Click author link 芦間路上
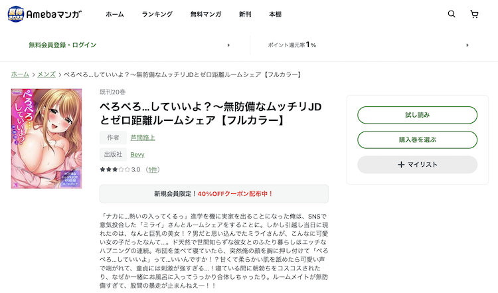The width and height of the screenshot is (498, 293). click(143, 138)
